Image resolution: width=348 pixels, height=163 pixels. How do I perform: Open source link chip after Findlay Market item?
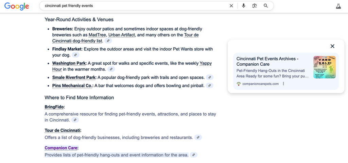click(75, 55)
